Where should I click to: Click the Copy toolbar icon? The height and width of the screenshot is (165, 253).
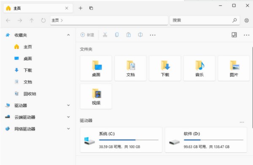pyautogui.click(x=117, y=35)
